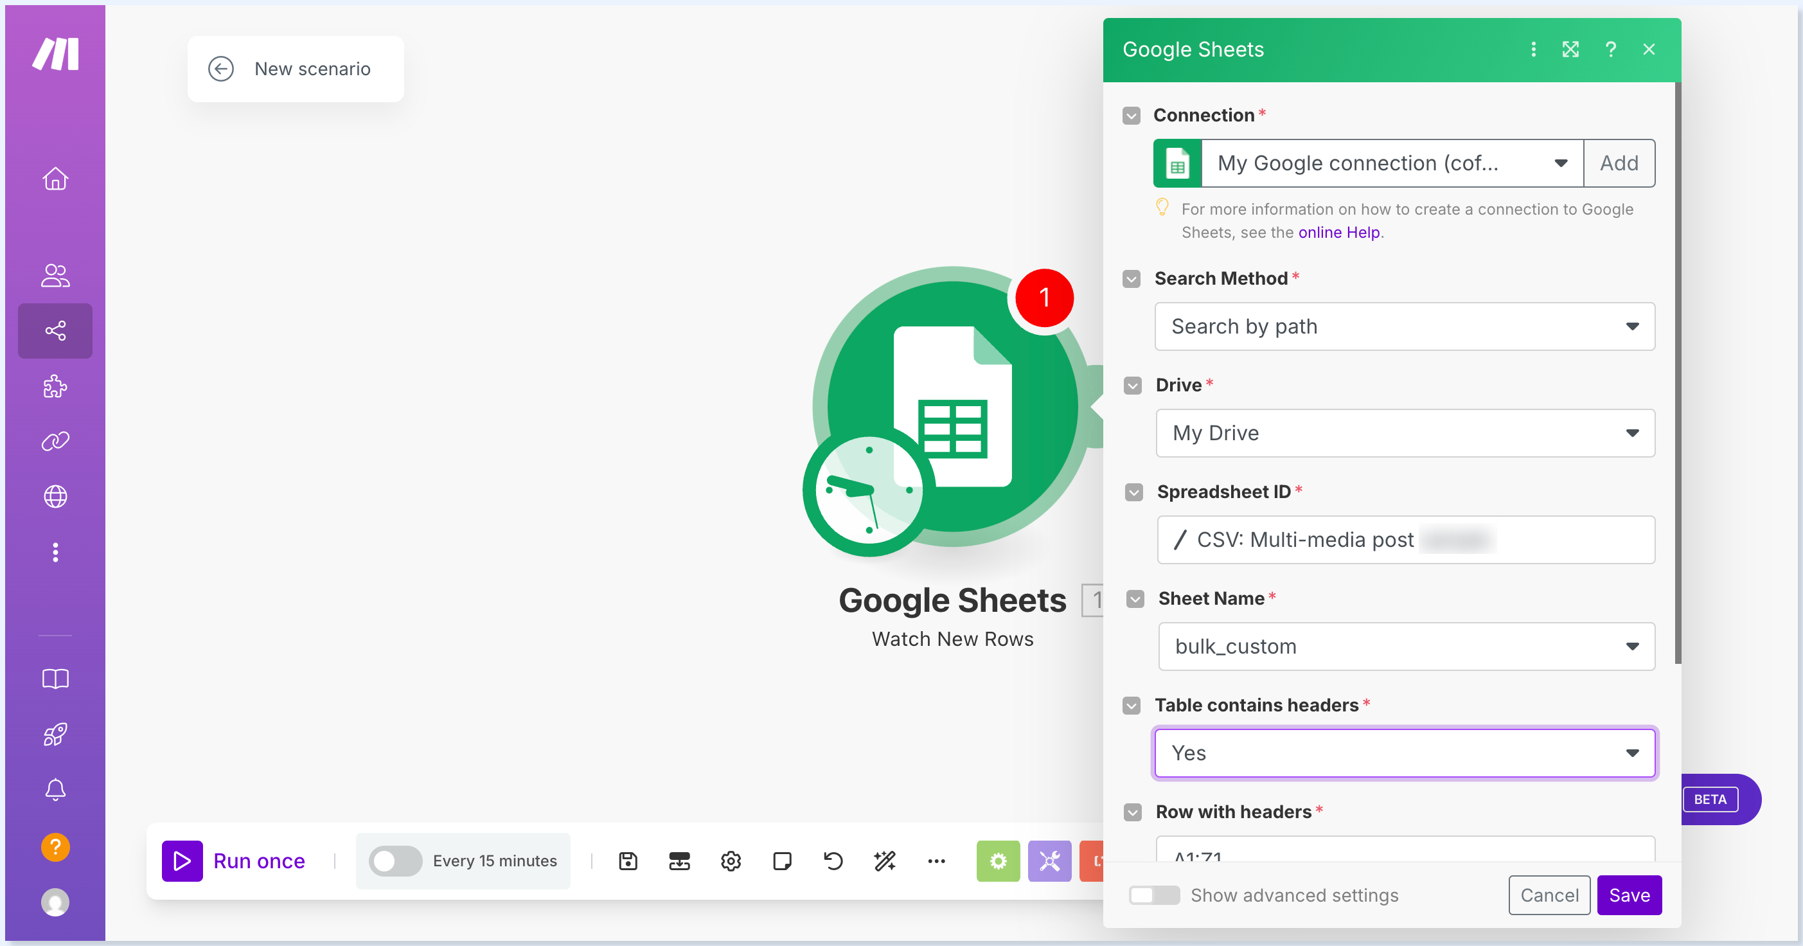
Task: Open the What's new rocket icon
Action: point(55,734)
